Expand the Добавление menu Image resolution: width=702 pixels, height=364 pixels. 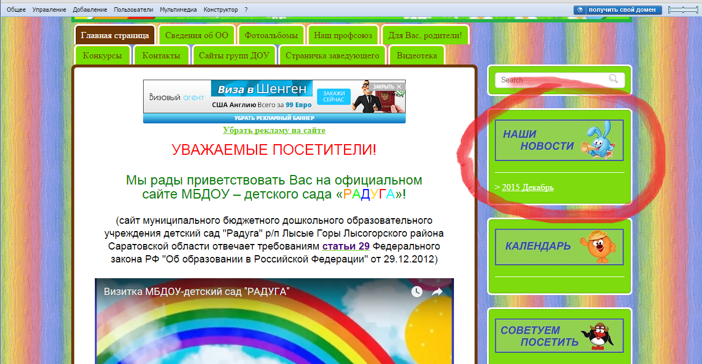coord(90,10)
